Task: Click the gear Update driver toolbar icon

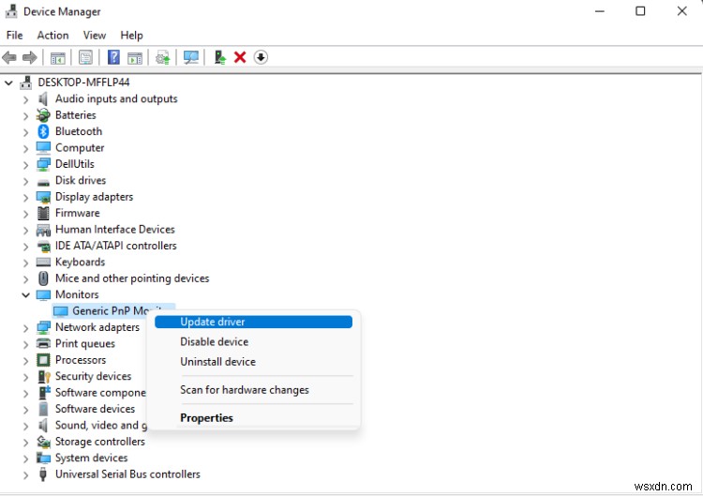Action: coord(162,57)
